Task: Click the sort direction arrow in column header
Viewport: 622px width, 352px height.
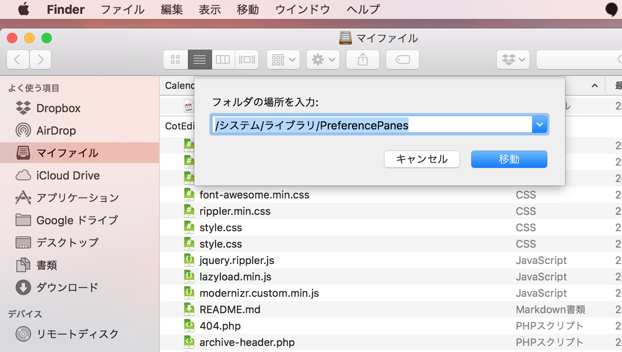Action: coord(595,86)
